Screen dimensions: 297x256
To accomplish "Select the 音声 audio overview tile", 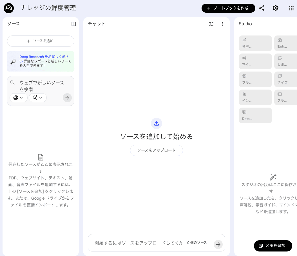I will pos(255,43).
